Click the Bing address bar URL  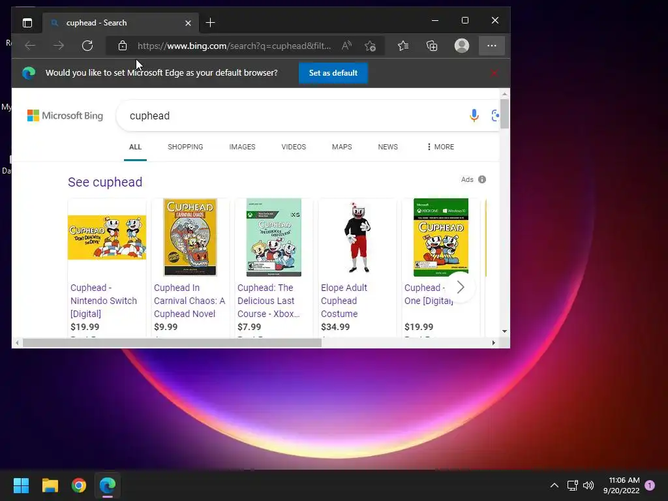tap(234, 46)
